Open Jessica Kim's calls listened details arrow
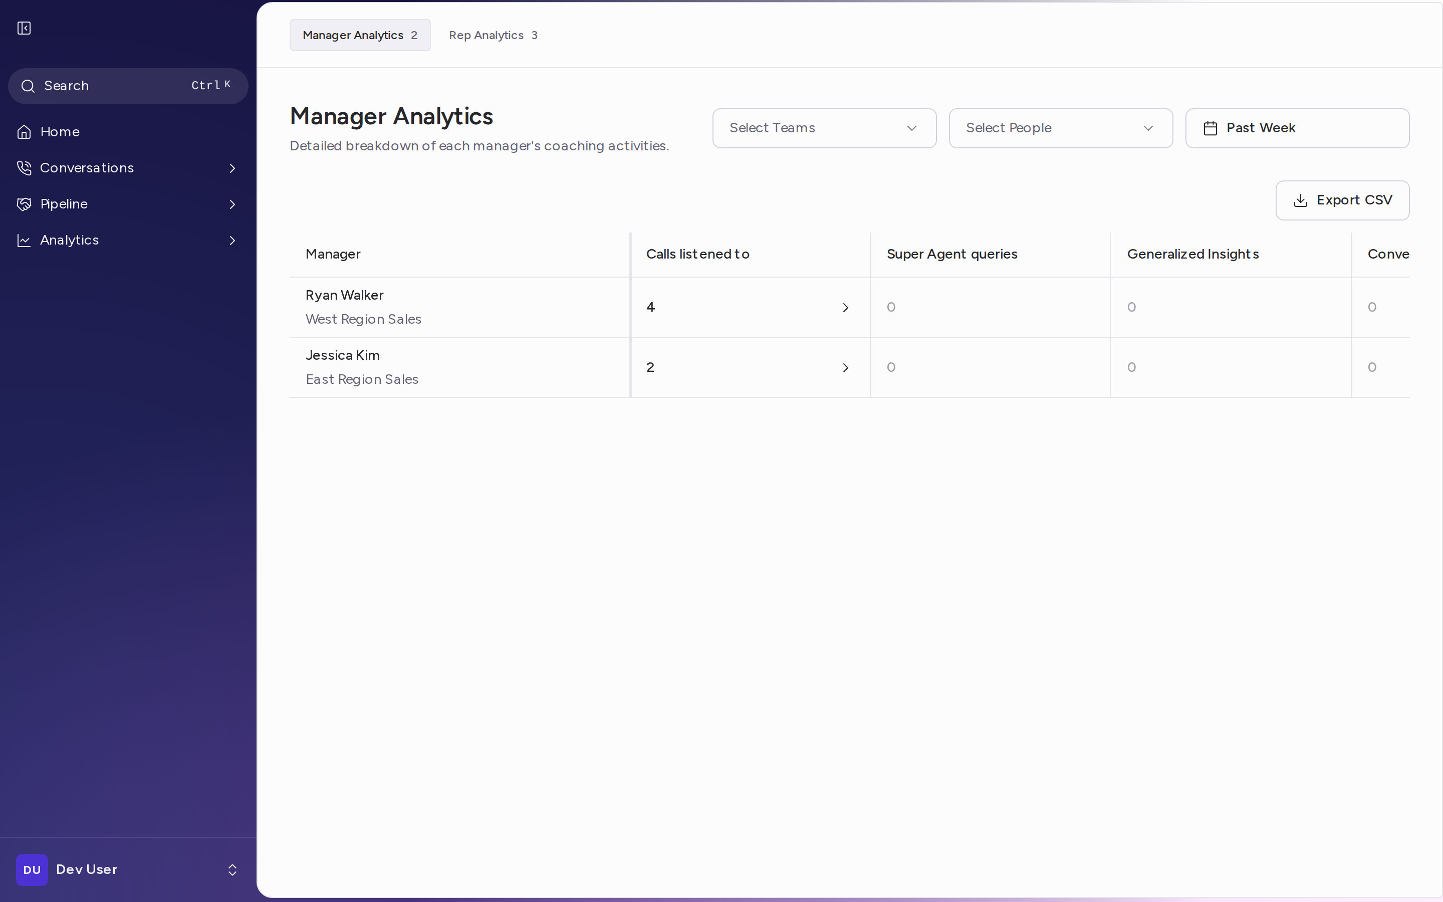1443x902 pixels. pos(845,367)
